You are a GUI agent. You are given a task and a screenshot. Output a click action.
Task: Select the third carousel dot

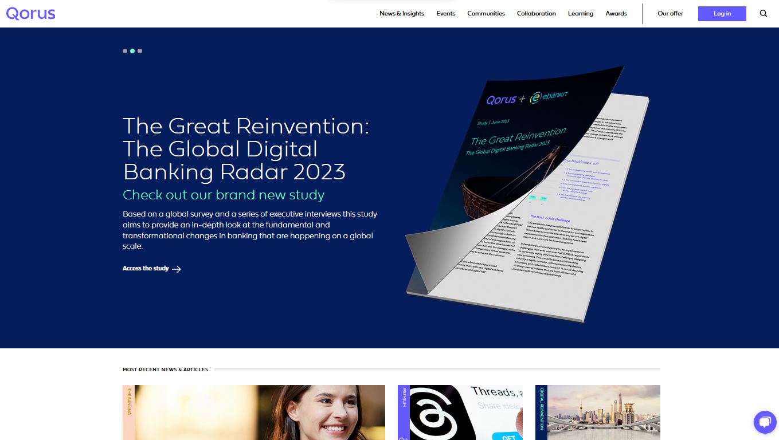point(140,51)
